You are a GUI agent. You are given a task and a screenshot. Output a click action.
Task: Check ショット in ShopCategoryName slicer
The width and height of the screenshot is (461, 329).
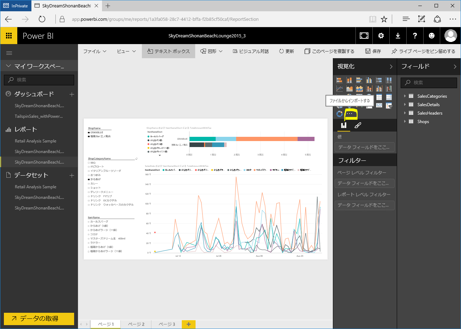pyautogui.click(x=89, y=188)
